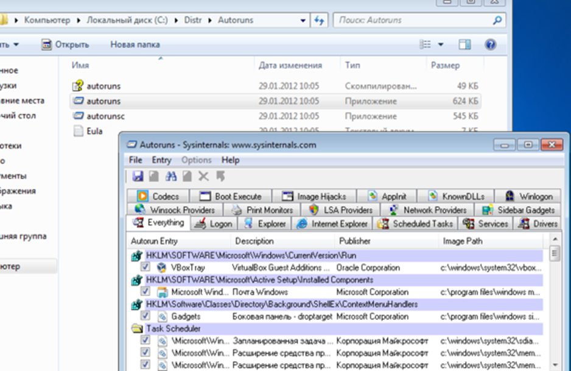
Task: Switch to the Network Providers tab
Action: point(427,210)
